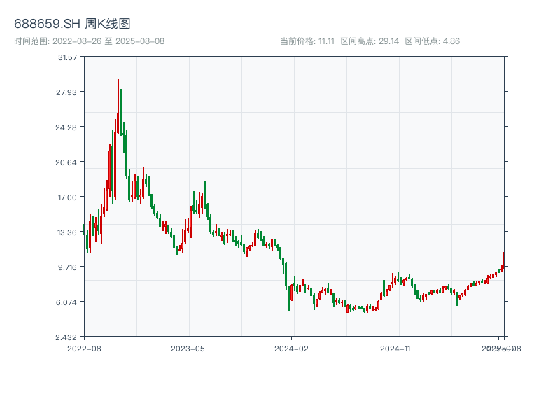
Task: Click the x-axis label 2024-02
Action: click(x=291, y=349)
